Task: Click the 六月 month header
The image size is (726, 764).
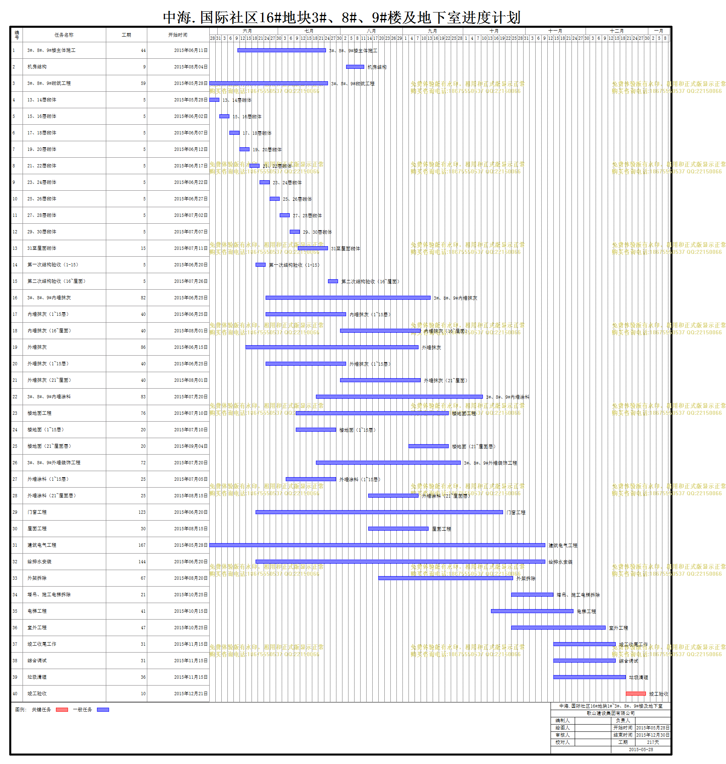Action: (247, 31)
